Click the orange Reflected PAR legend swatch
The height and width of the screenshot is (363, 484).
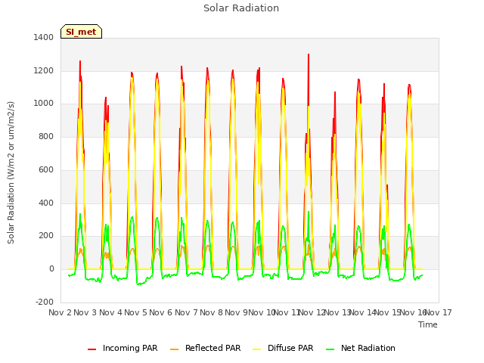point(175,349)
